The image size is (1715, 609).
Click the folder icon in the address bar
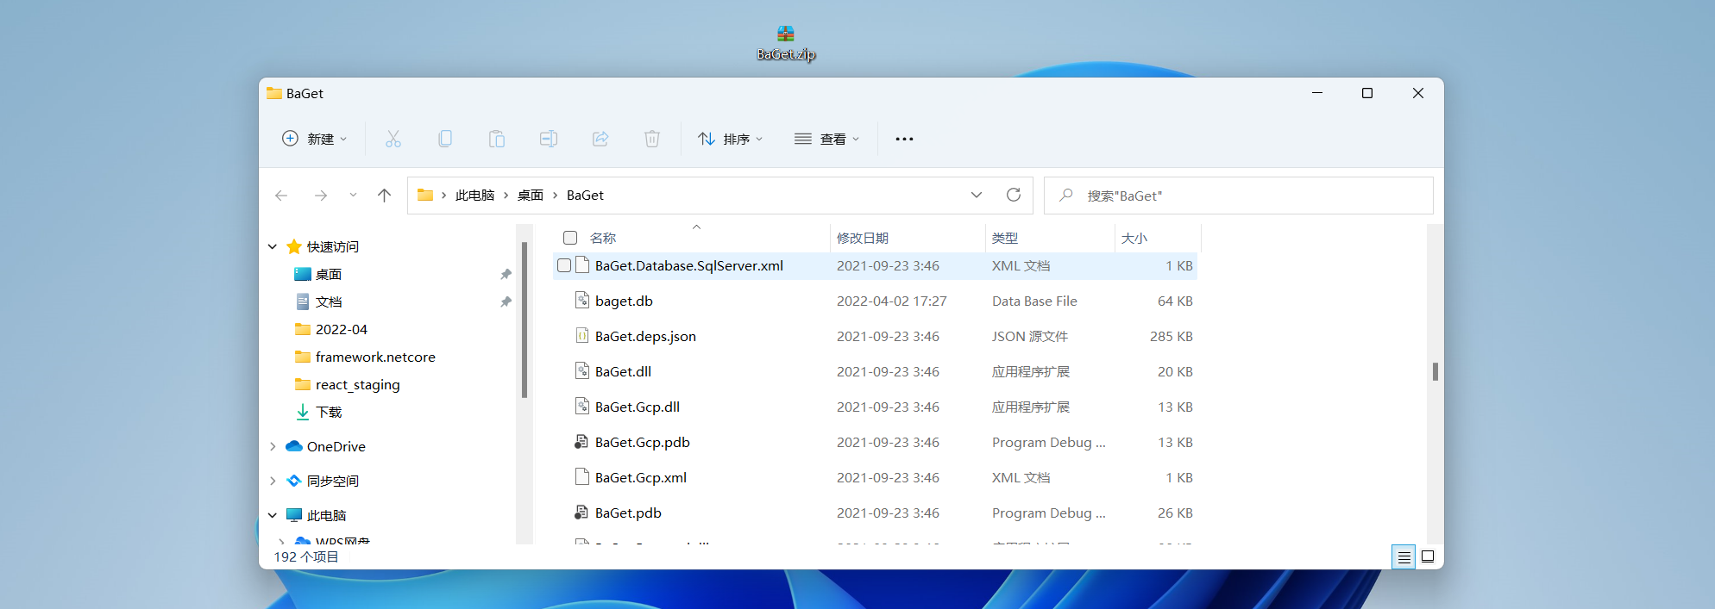click(425, 195)
